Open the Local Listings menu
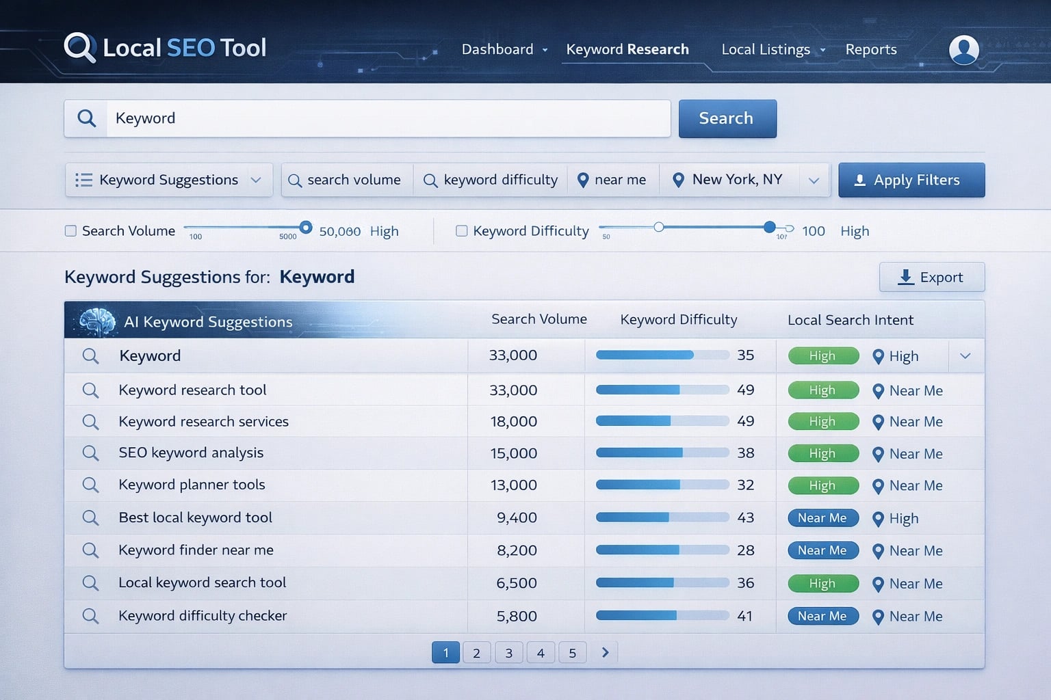This screenshot has width=1051, height=700. (x=766, y=49)
